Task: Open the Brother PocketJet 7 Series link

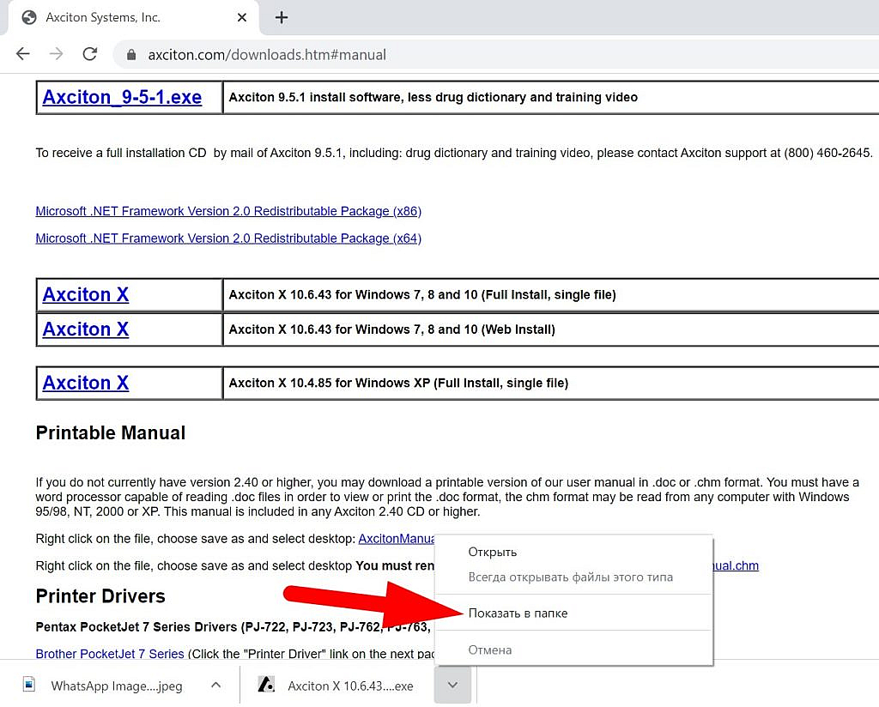Action: [x=109, y=654]
